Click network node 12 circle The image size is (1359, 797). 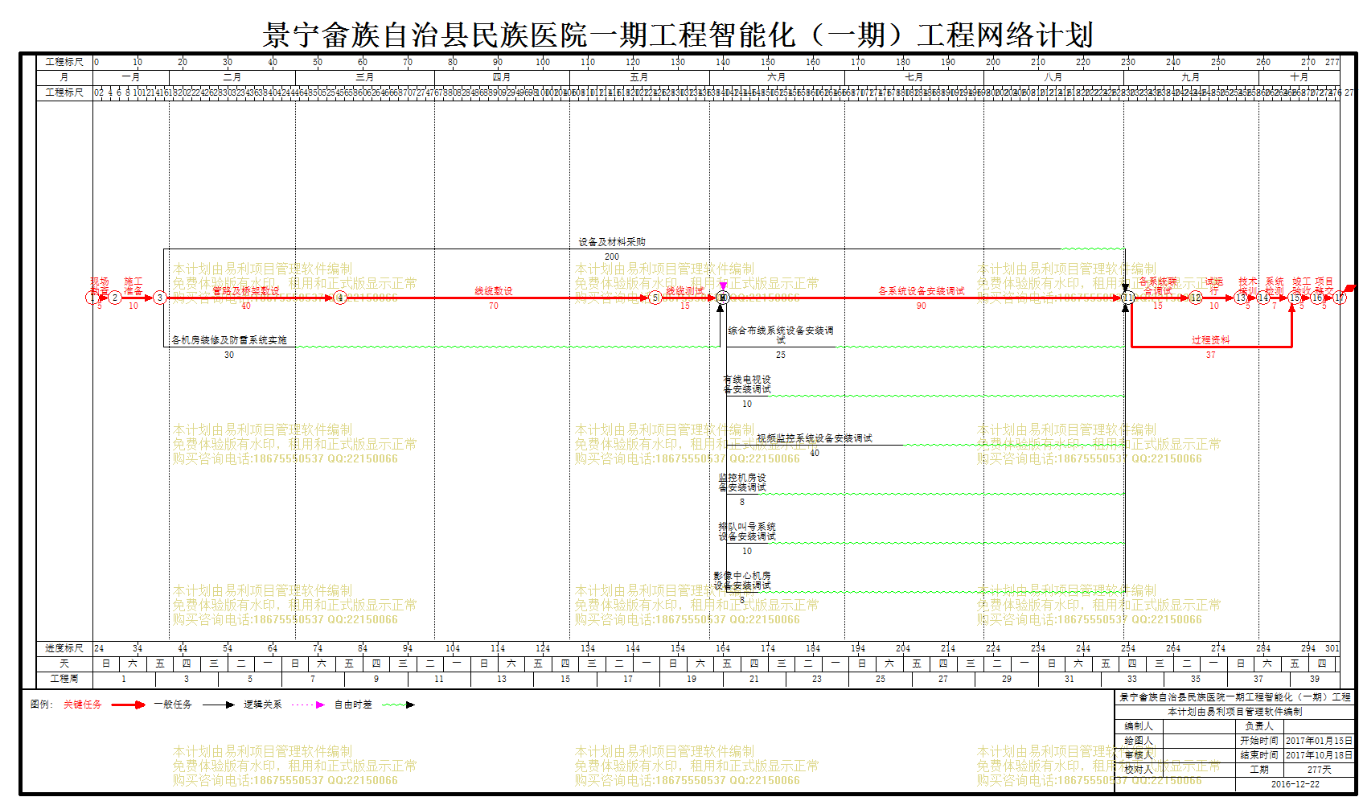click(1196, 298)
